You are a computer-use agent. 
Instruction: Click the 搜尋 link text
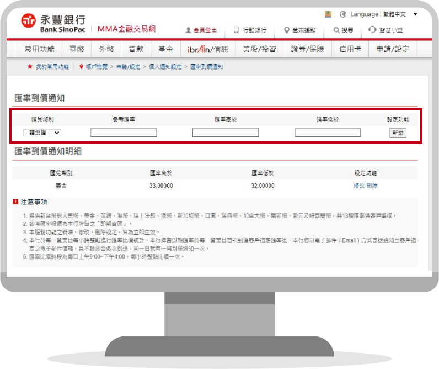(347, 30)
